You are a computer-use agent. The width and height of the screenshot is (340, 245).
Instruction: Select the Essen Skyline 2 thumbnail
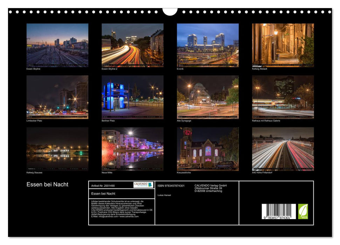point(132,45)
